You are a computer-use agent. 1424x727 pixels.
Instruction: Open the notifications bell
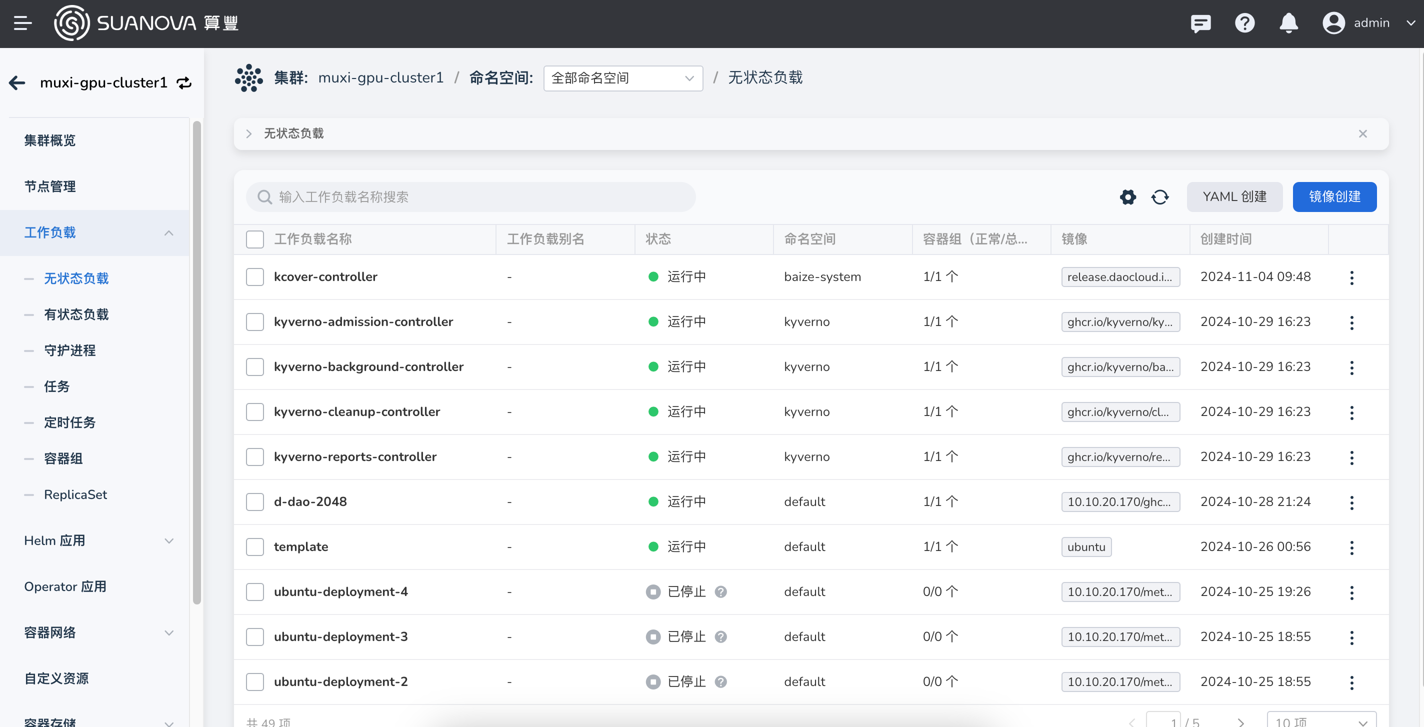tap(1289, 23)
